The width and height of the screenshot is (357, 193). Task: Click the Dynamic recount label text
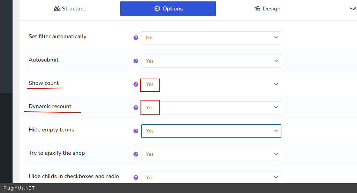tap(50, 106)
